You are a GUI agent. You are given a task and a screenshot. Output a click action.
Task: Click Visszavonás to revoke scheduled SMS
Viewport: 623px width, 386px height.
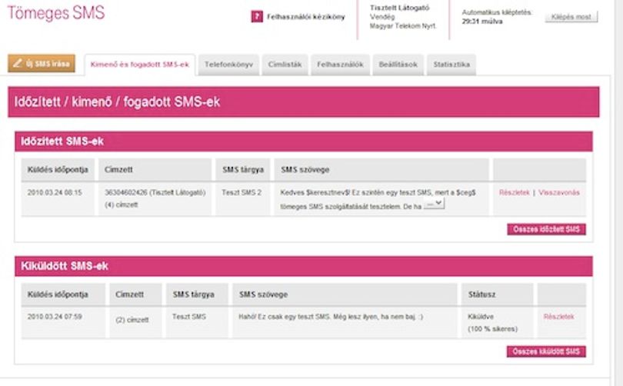(x=559, y=192)
